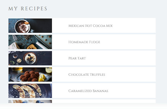This screenshot has width=167, height=109.
Task: Click the My Recipes heading
Action: (28, 9)
